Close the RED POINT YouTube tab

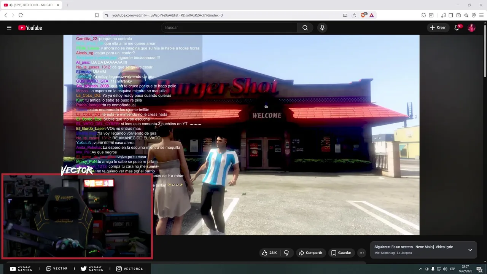[x=58, y=5]
